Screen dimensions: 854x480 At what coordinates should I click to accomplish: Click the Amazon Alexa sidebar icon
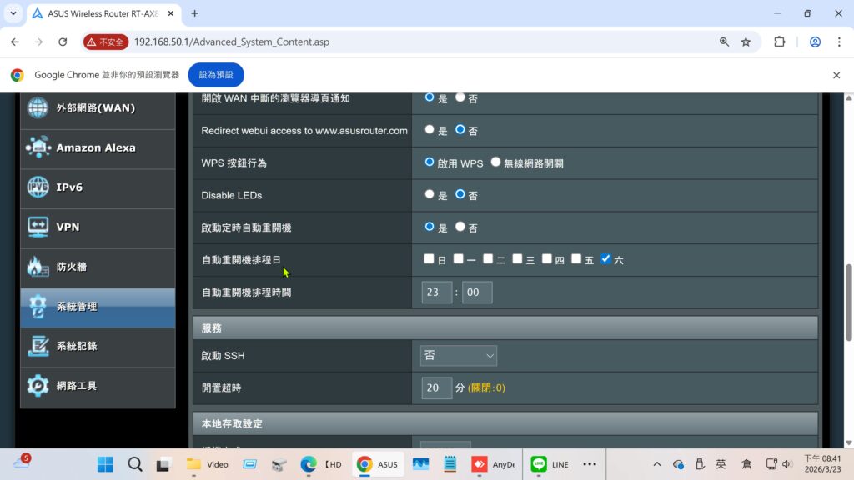(x=38, y=147)
